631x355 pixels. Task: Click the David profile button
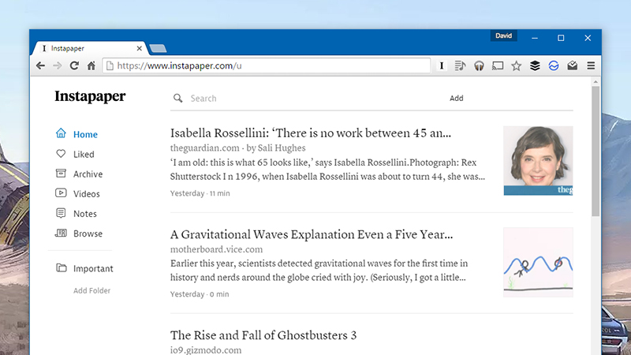(503, 35)
